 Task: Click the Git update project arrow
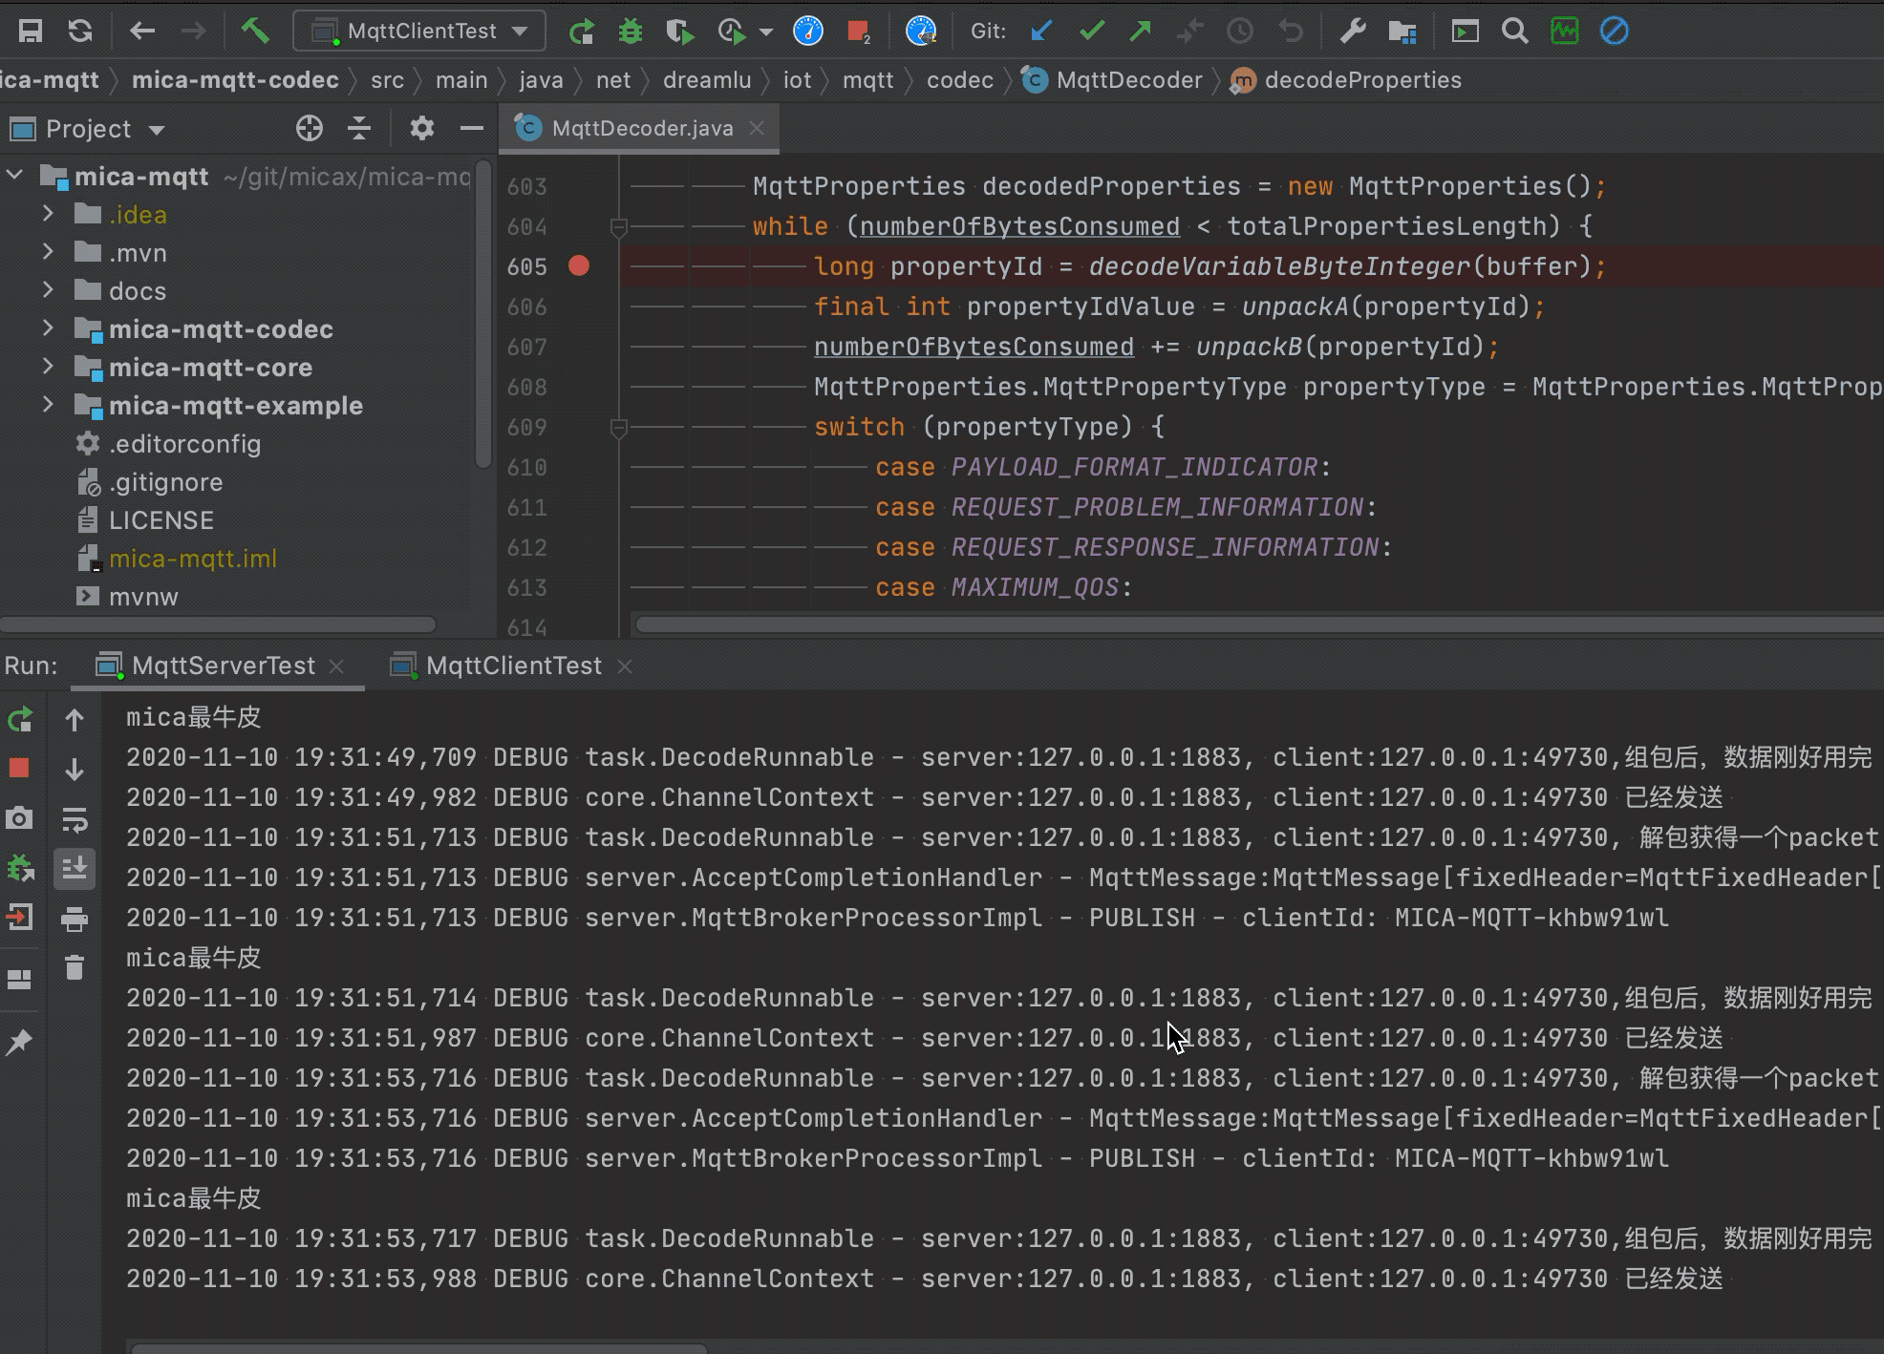[1041, 32]
